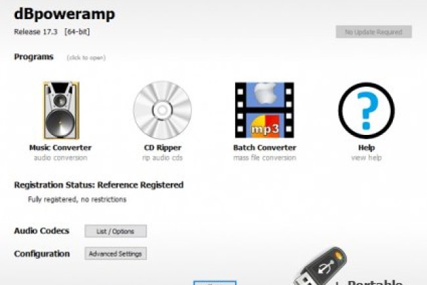Click the 'rip audio cds' subtitle text
The width and height of the screenshot is (427, 285).
click(x=162, y=157)
